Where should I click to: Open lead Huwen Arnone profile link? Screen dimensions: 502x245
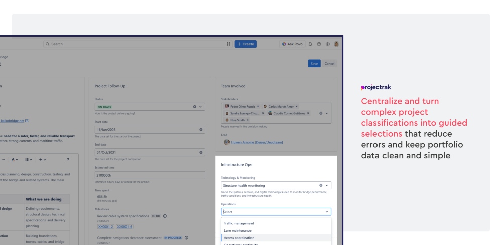click(257, 142)
